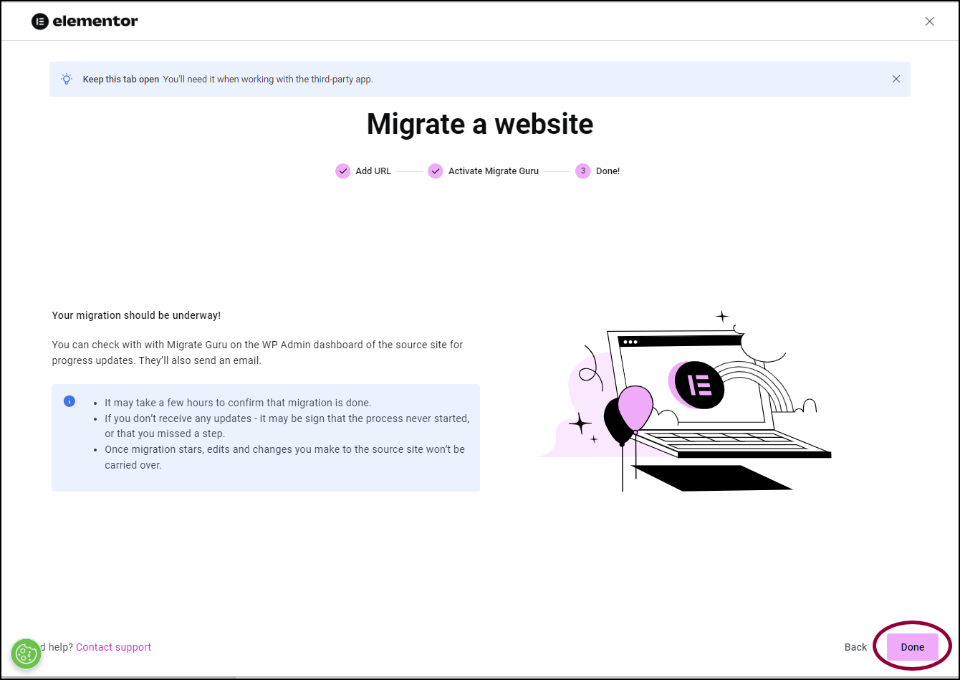This screenshot has height=680, width=960.
Task: Open the Contact support link
Action: pos(113,647)
